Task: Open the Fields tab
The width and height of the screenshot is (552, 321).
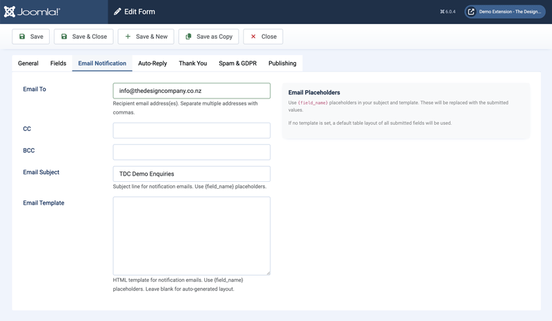Action: click(x=58, y=63)
